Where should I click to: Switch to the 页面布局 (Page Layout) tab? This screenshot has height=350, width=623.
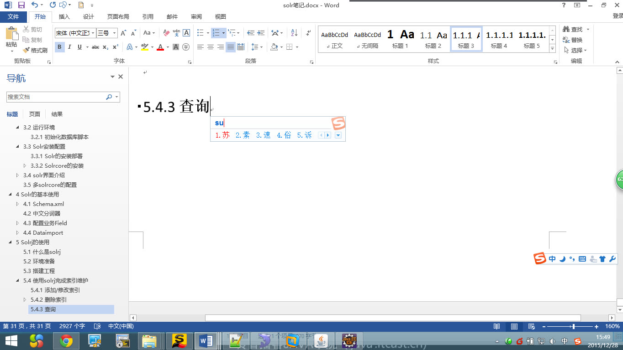tap(118, 17)
